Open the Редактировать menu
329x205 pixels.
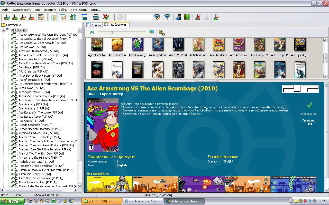pyautogui.click(x=21, y=10)
